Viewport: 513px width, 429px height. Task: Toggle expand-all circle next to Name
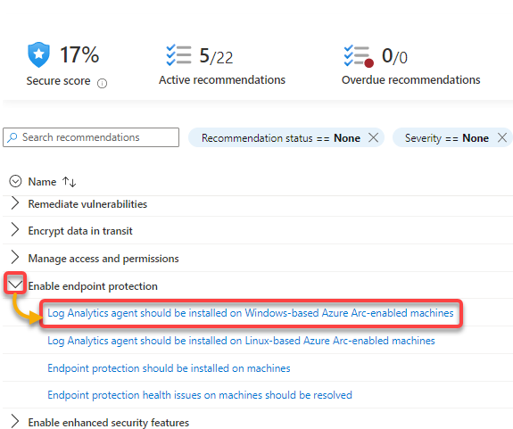(15, 181)
